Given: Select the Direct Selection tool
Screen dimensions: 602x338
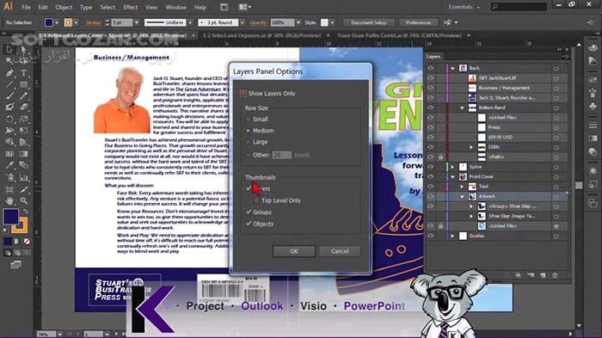Looking at the screenshot, I should tap(24, 50).
